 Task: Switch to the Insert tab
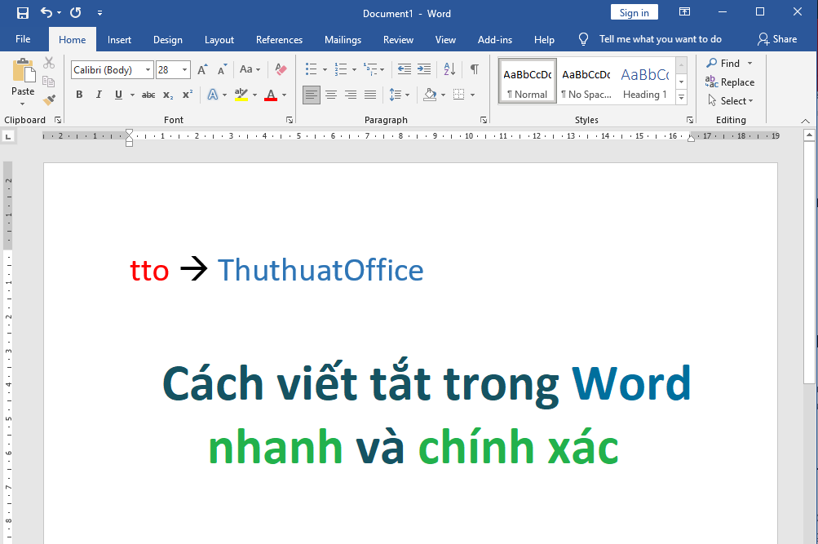[119, 39]
